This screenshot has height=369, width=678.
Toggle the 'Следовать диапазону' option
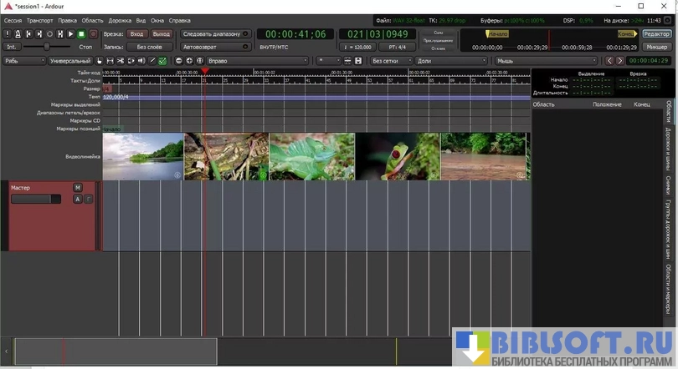pos(216,34)
